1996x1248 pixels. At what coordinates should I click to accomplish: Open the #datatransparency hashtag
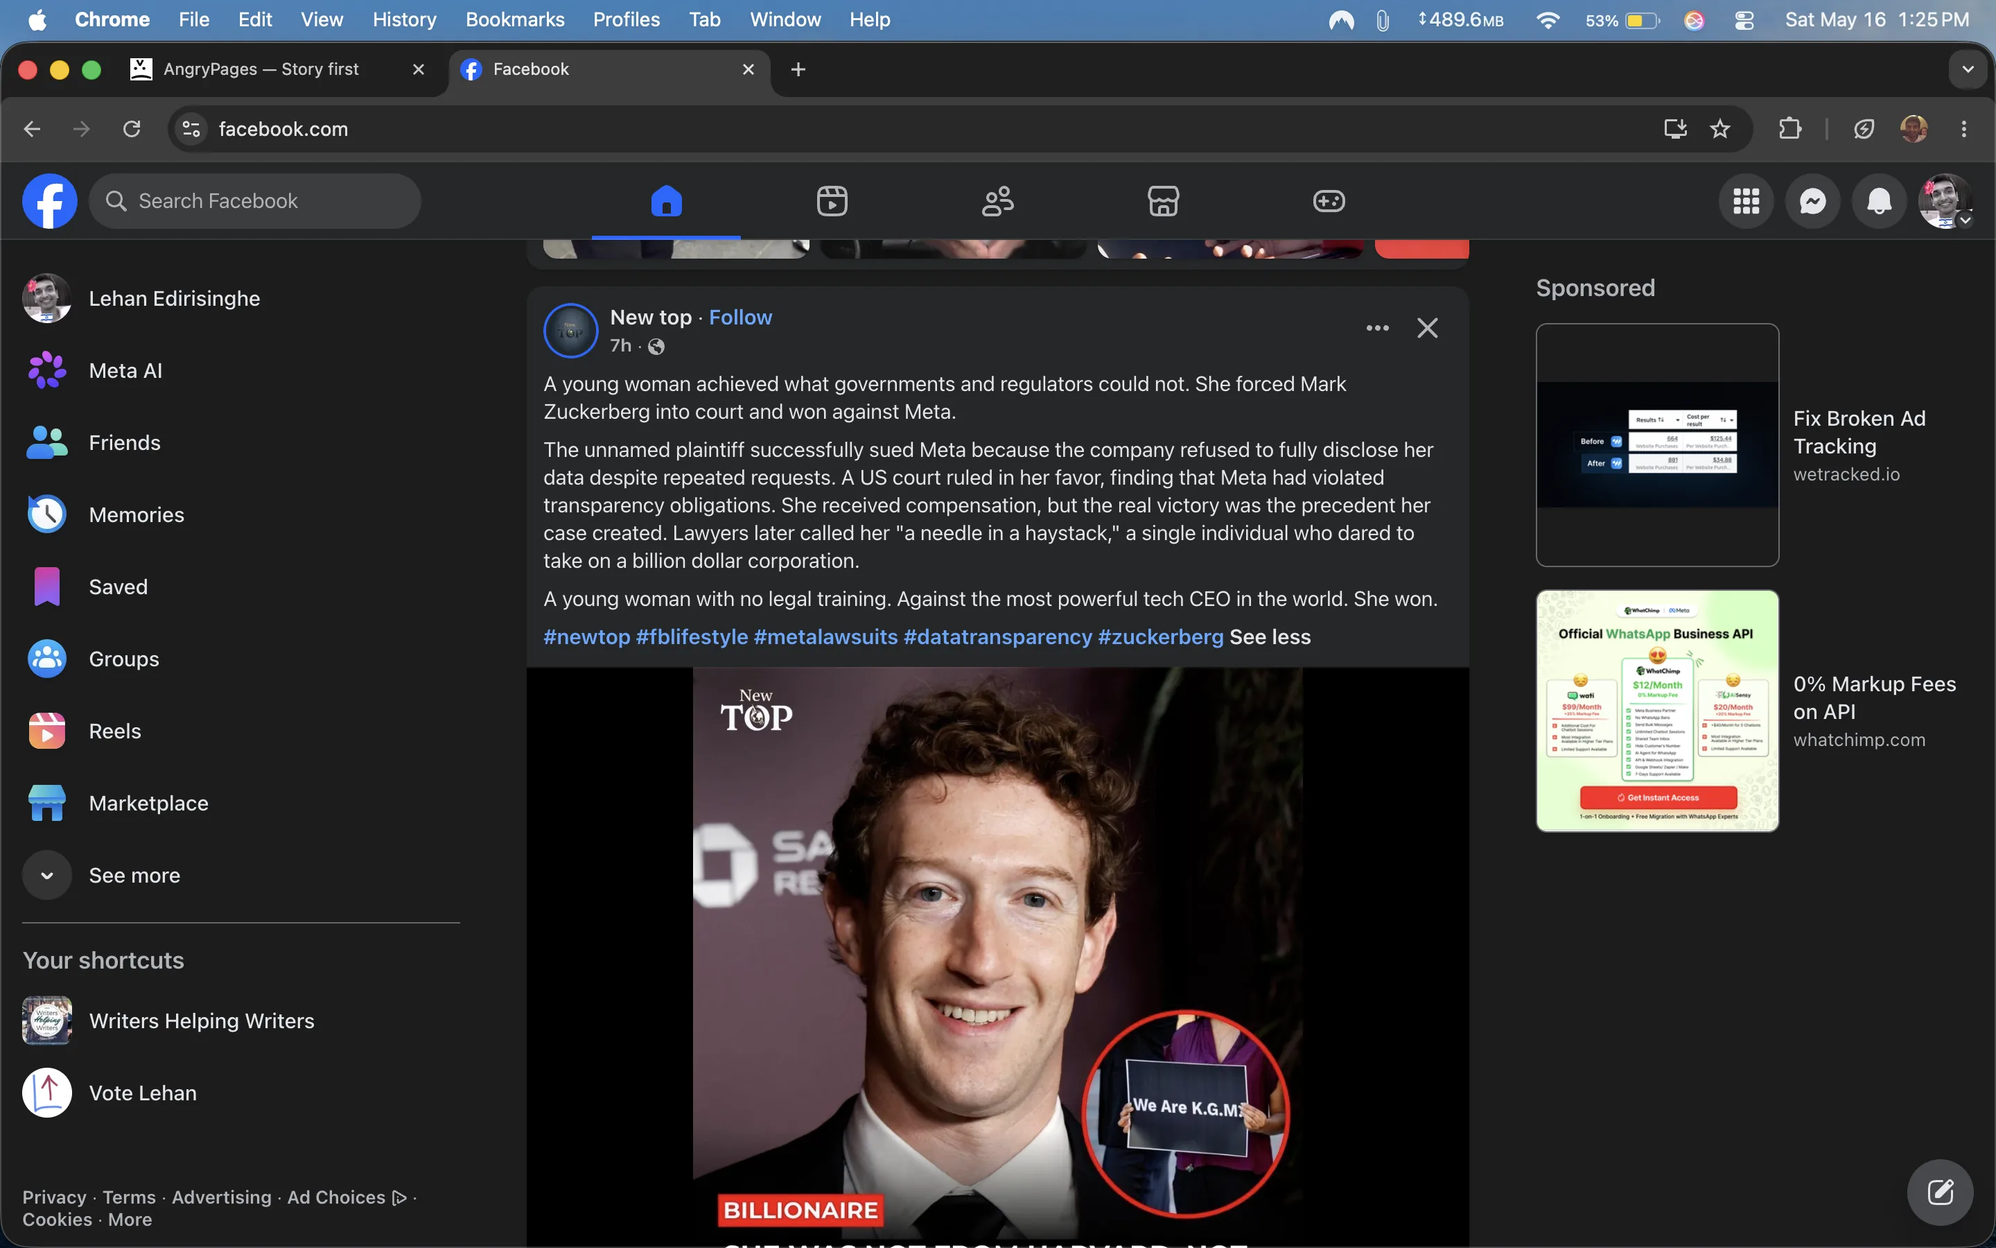pyautogui.click(x=997, y=636)
